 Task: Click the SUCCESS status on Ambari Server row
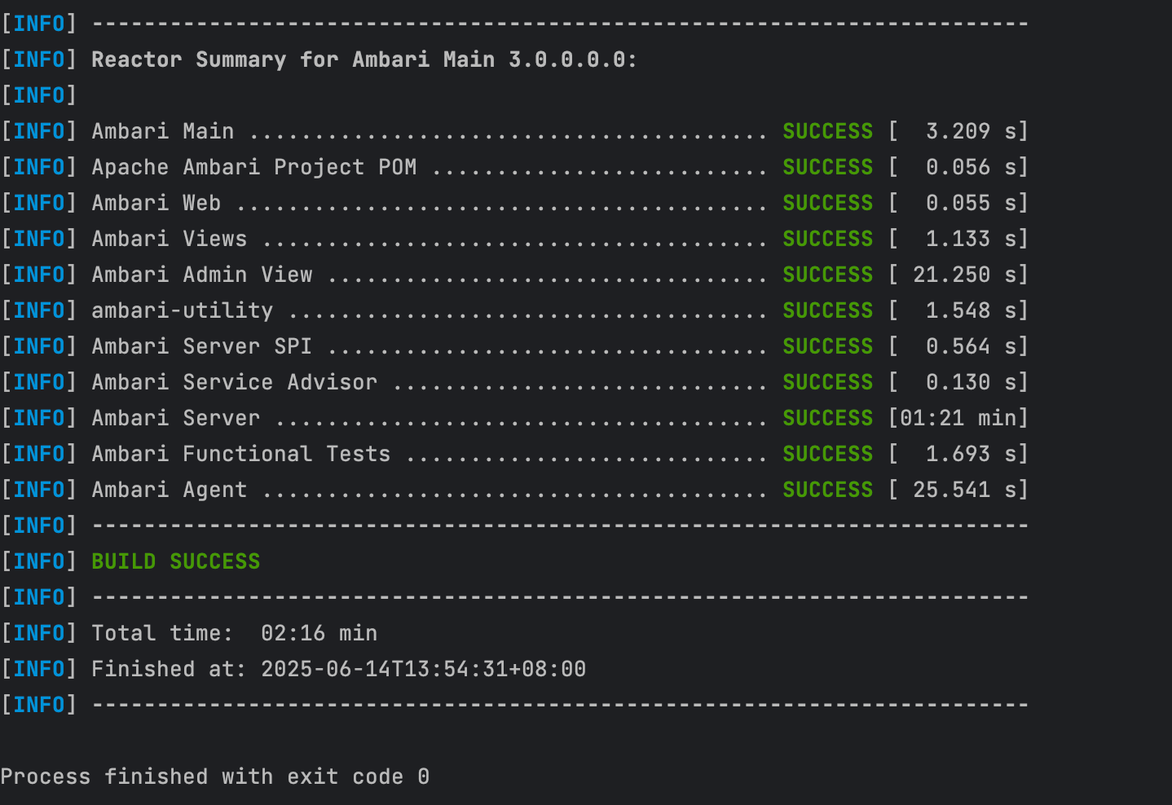pos(828,418)
